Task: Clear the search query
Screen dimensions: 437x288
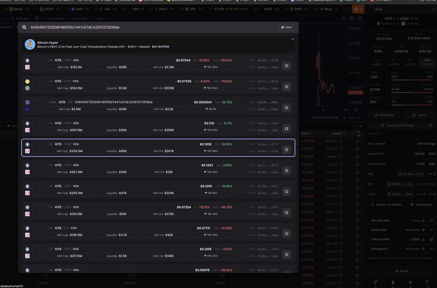Action: coord(286,27)
